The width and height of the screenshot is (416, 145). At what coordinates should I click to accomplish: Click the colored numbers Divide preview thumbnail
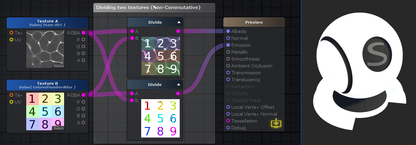pyautogui.click(x=160, y=118)
